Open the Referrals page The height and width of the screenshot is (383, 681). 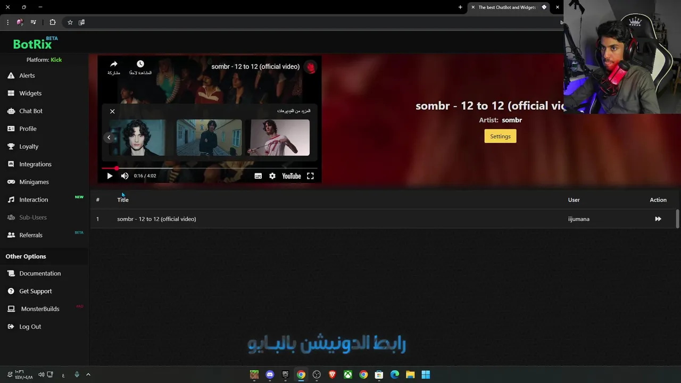pyautogui.click(x=31, y=235)
